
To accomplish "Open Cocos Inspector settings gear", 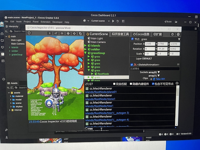I will [178, 34].
